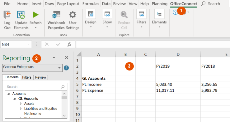The height and width of the screenshot is (122, 230).
Task: Collapse the GL Accounts tree node
Action: click(x=15, y=99)
